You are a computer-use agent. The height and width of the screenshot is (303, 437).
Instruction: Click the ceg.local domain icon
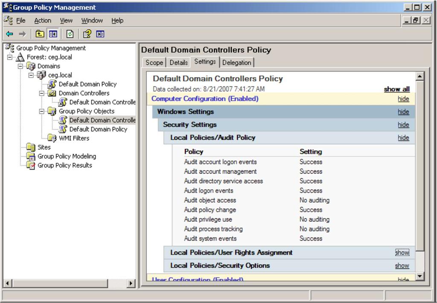click(41, 75)
